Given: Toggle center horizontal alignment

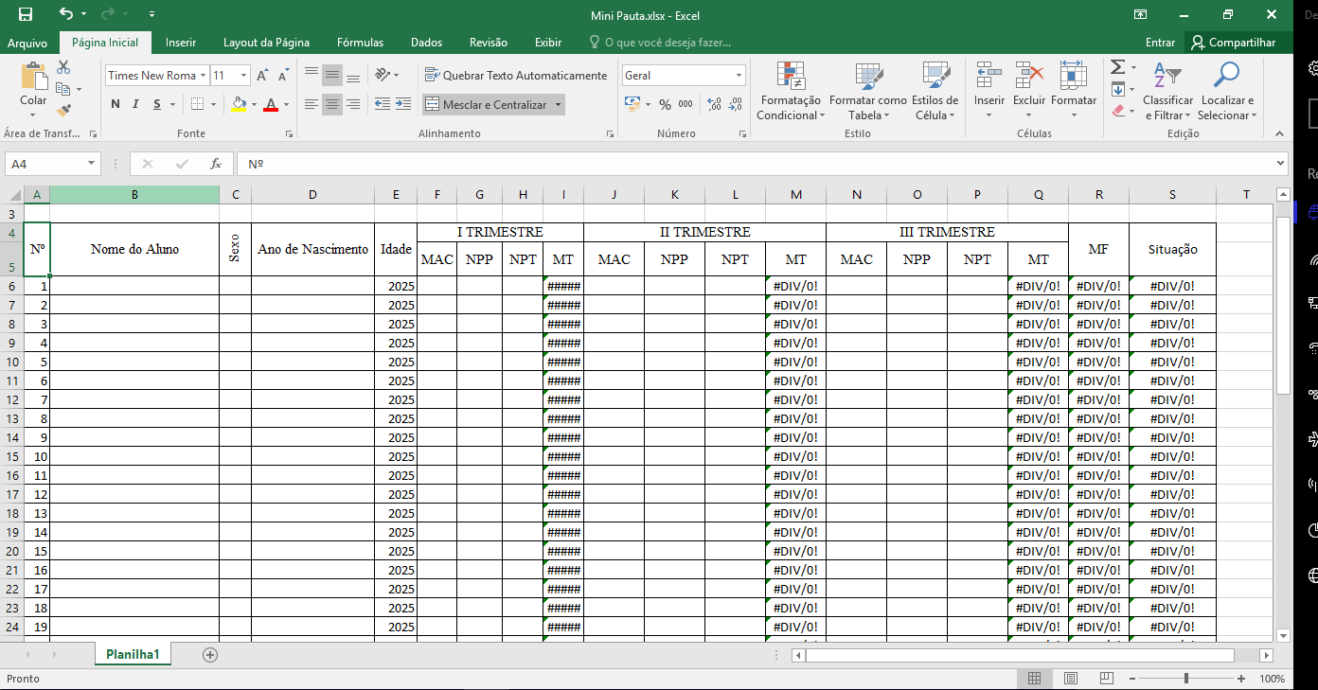Looking at the screenshot, I should click(332, 104).
